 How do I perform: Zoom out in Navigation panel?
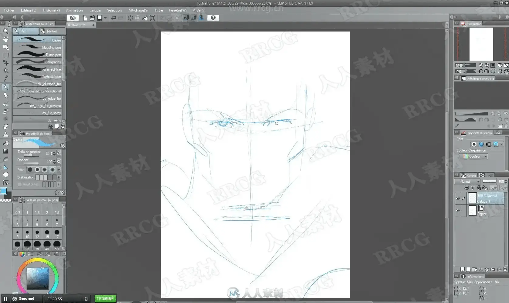pos(481,65)
